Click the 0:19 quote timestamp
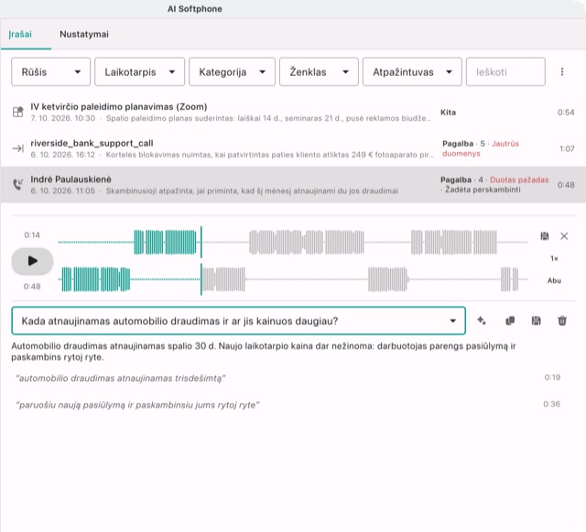Viewport: 586px width, 532px height. click(552, 377)
